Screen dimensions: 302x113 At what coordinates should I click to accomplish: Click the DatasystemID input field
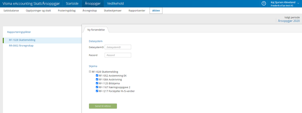118,47
